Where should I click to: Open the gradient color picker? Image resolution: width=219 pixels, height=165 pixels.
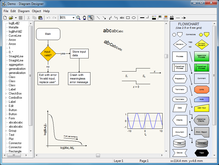tap(166, 18)
